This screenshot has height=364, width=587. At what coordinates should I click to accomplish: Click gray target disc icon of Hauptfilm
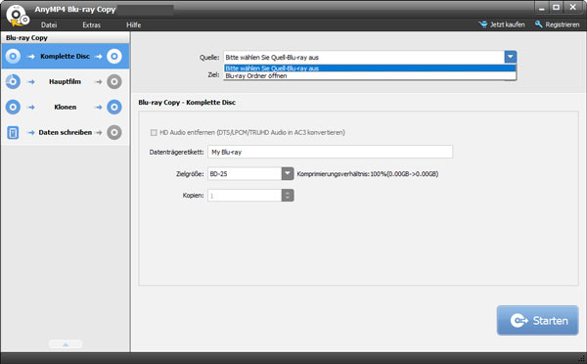point(114,81)
